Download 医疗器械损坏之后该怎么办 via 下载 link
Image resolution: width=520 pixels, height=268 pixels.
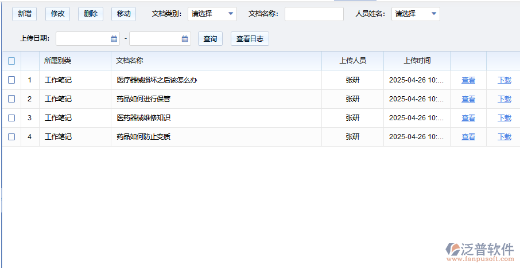(x=504, y=80)
